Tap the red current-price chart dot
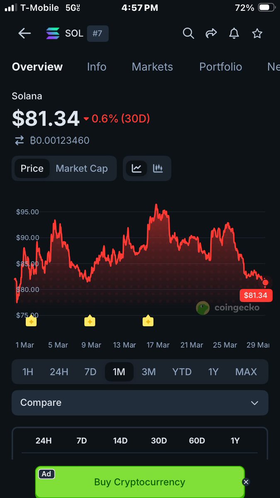 tap(265, 283)
